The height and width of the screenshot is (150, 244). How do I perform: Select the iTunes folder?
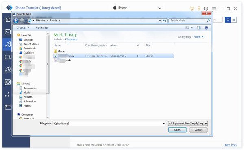coord(60,51)
